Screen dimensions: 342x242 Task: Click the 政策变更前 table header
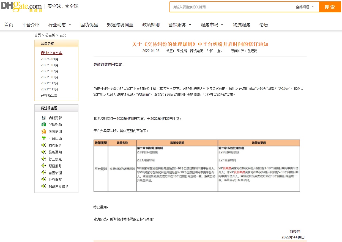point(177,143)
